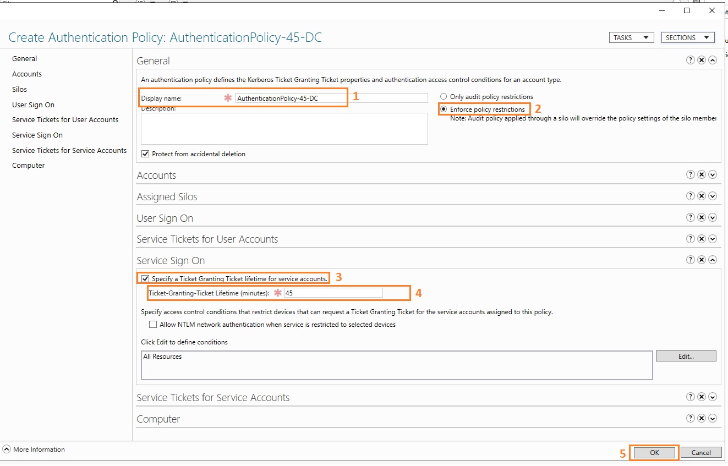Click the help icon on the Accounts section

691,174
